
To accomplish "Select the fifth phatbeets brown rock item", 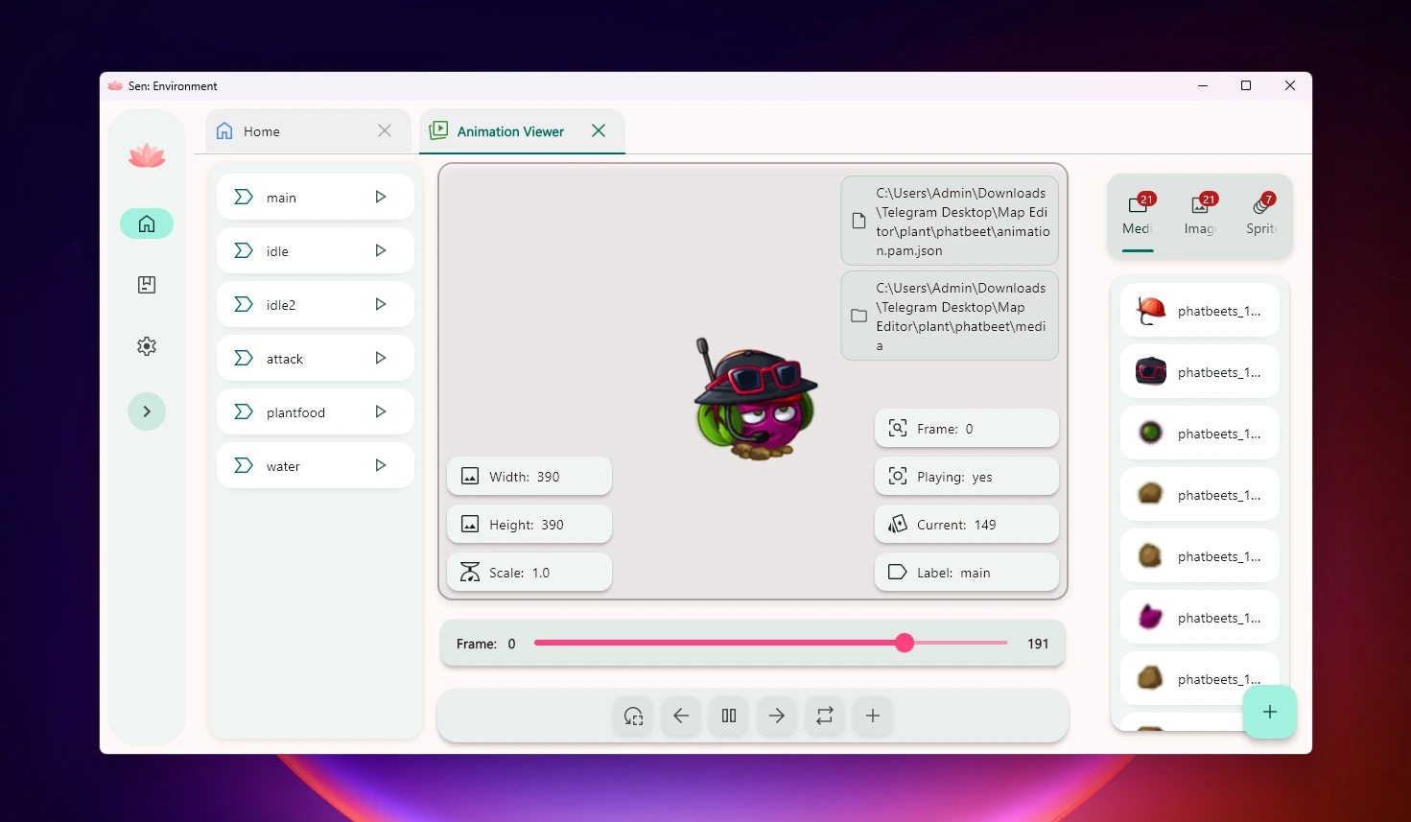I will click(1200, 555).
